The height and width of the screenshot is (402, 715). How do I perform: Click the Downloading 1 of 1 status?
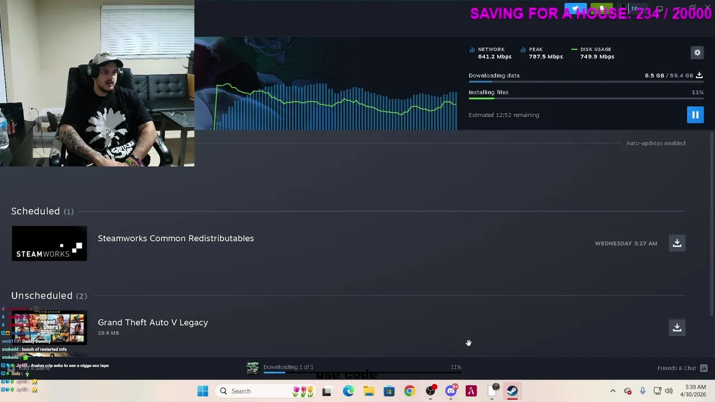tap(288, 367)
